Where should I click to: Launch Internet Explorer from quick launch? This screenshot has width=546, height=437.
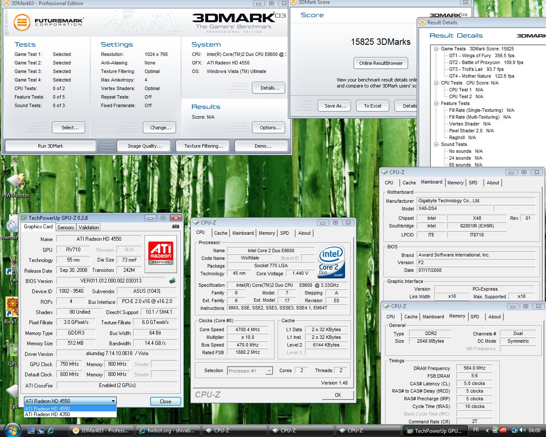[x=51, y=431]
